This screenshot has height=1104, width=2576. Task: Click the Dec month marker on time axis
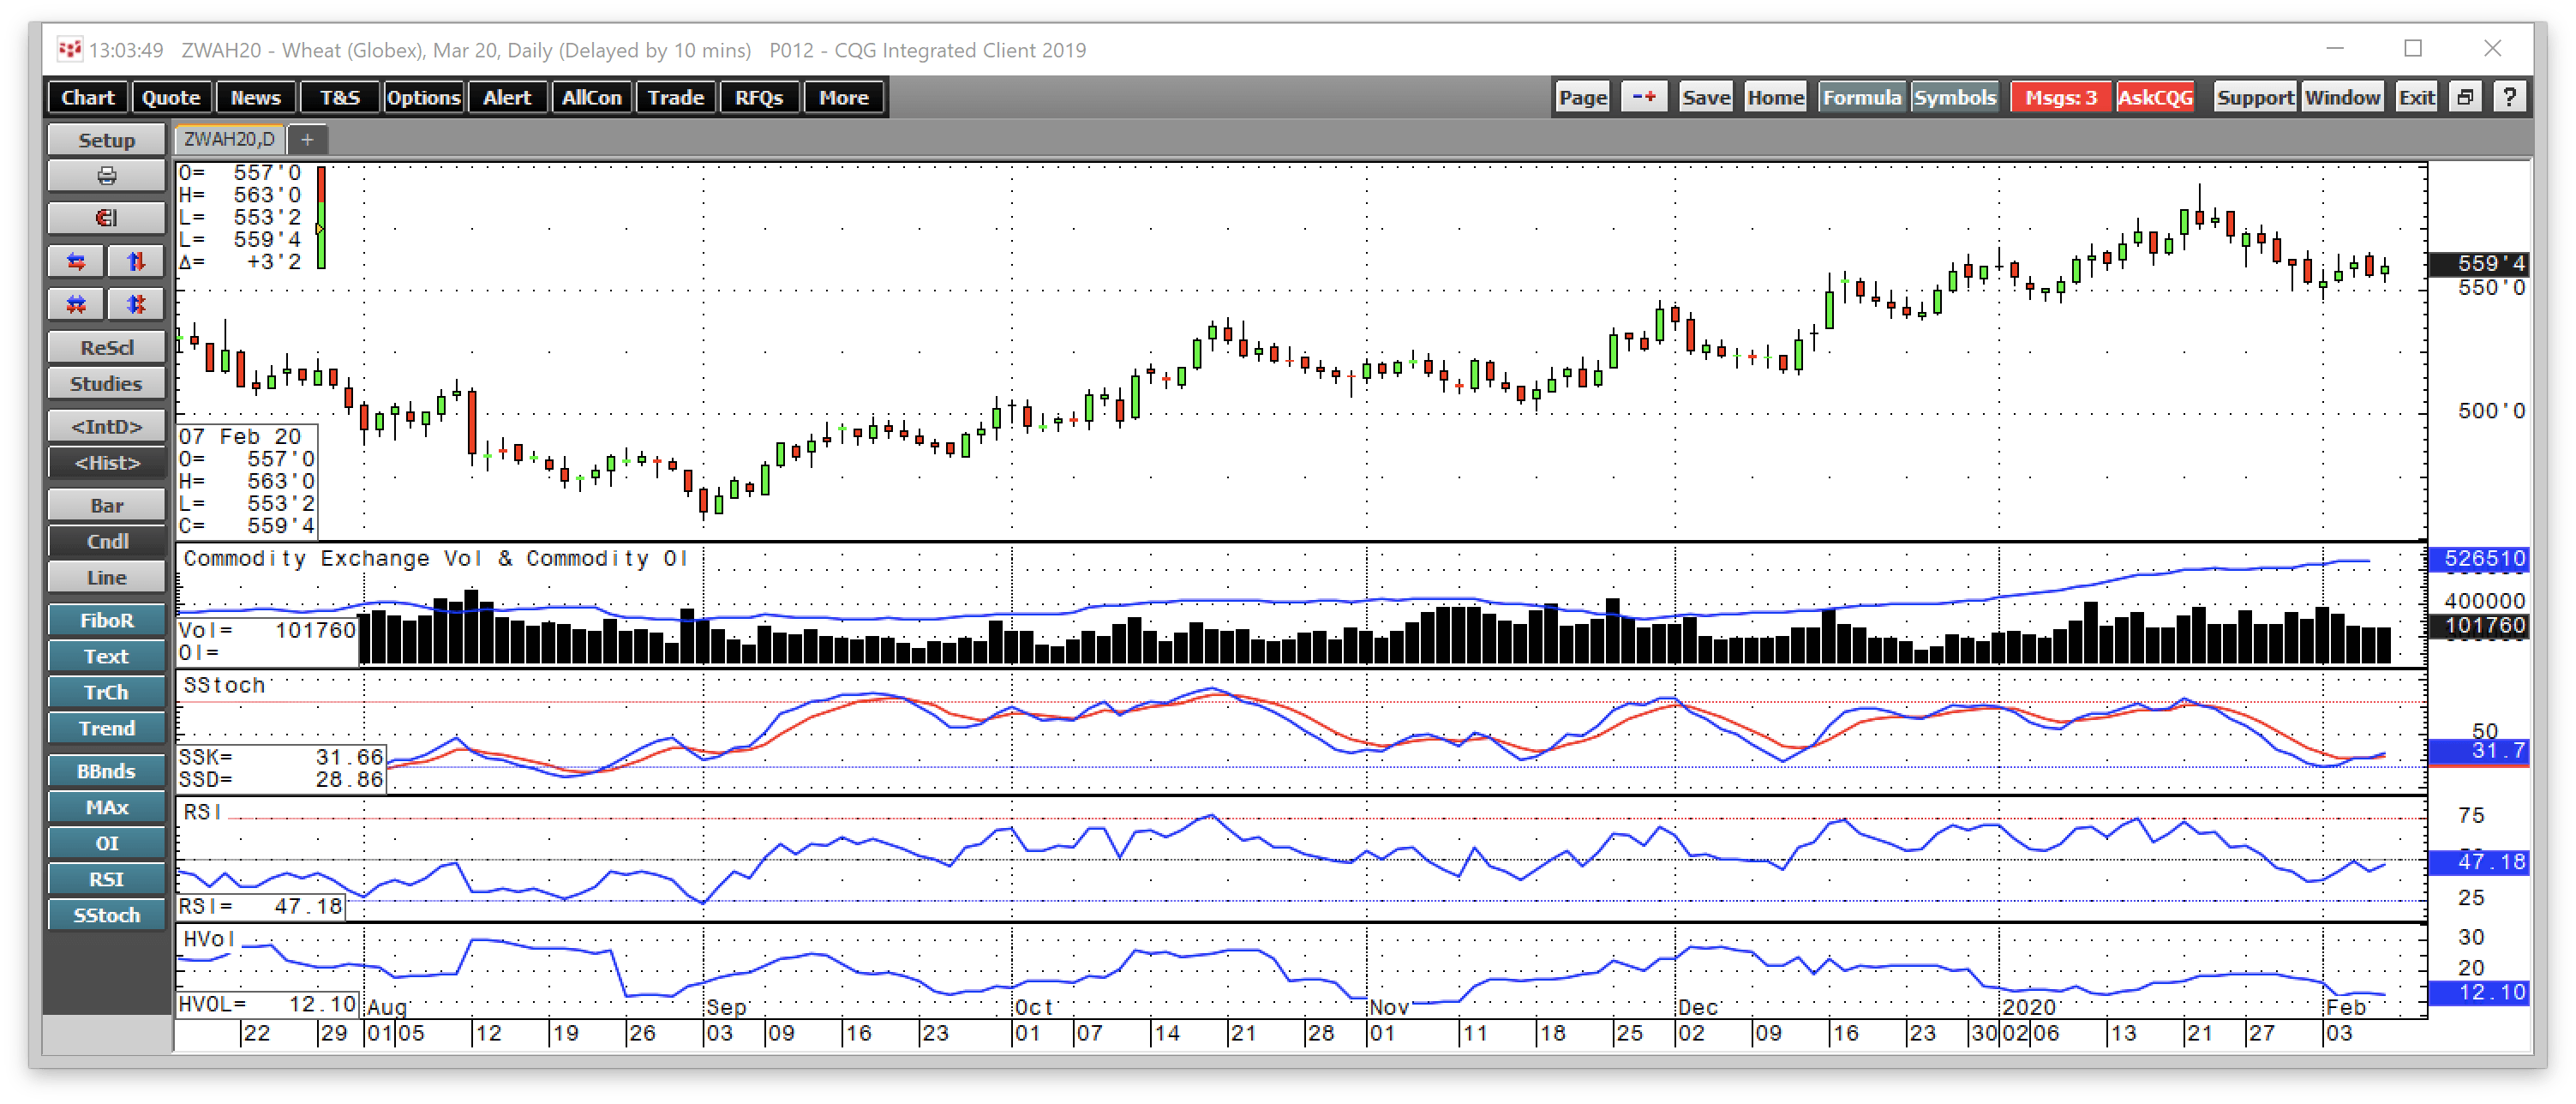pos(1698,1007)
